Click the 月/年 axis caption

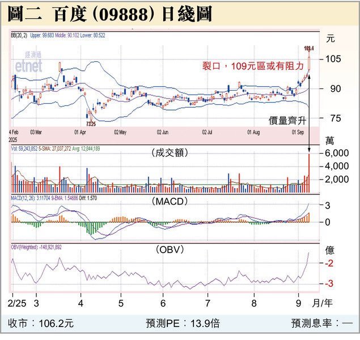click(322, 303)
